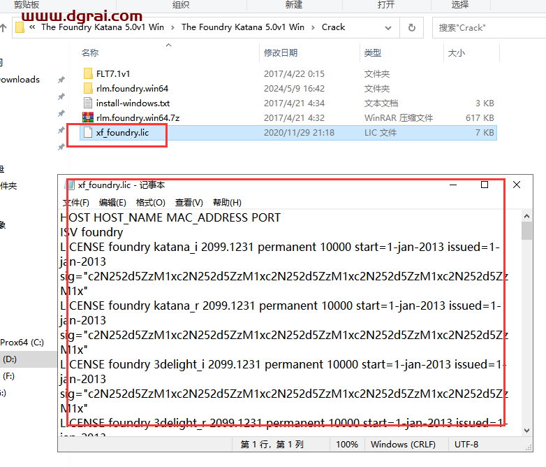This screenshot has height=467, width=546.
Task: Select the (F:) drive in sidebar
Action: tap(8, 376)
